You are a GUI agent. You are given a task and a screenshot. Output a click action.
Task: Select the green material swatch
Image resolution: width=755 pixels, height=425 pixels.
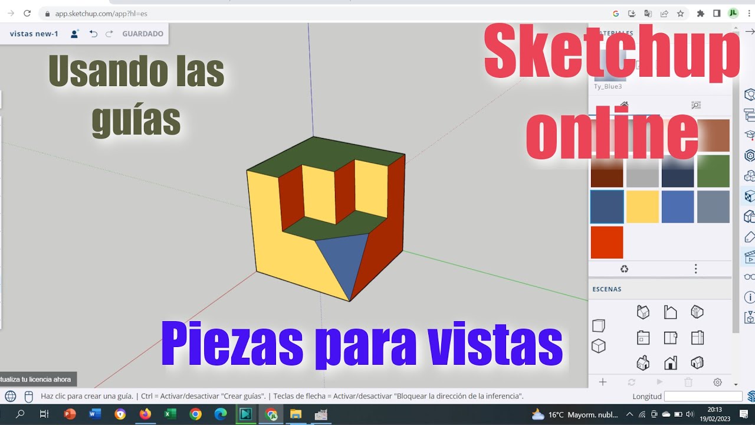[713, 171]
